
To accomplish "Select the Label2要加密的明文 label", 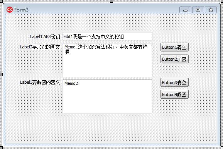I will (x=40, y=47).
